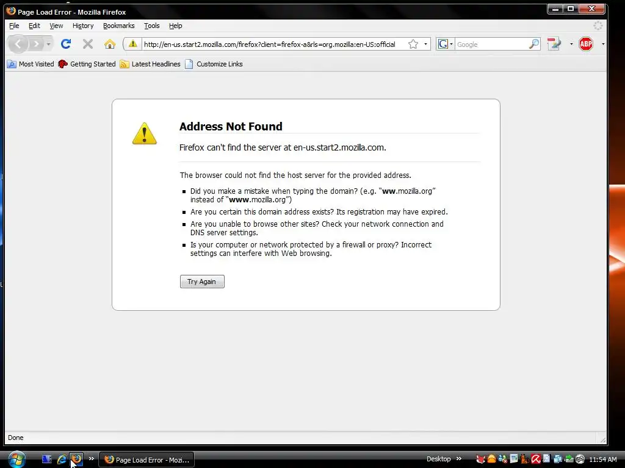Click the first red system tray icon
625x468 pixels.
(481, 459)
